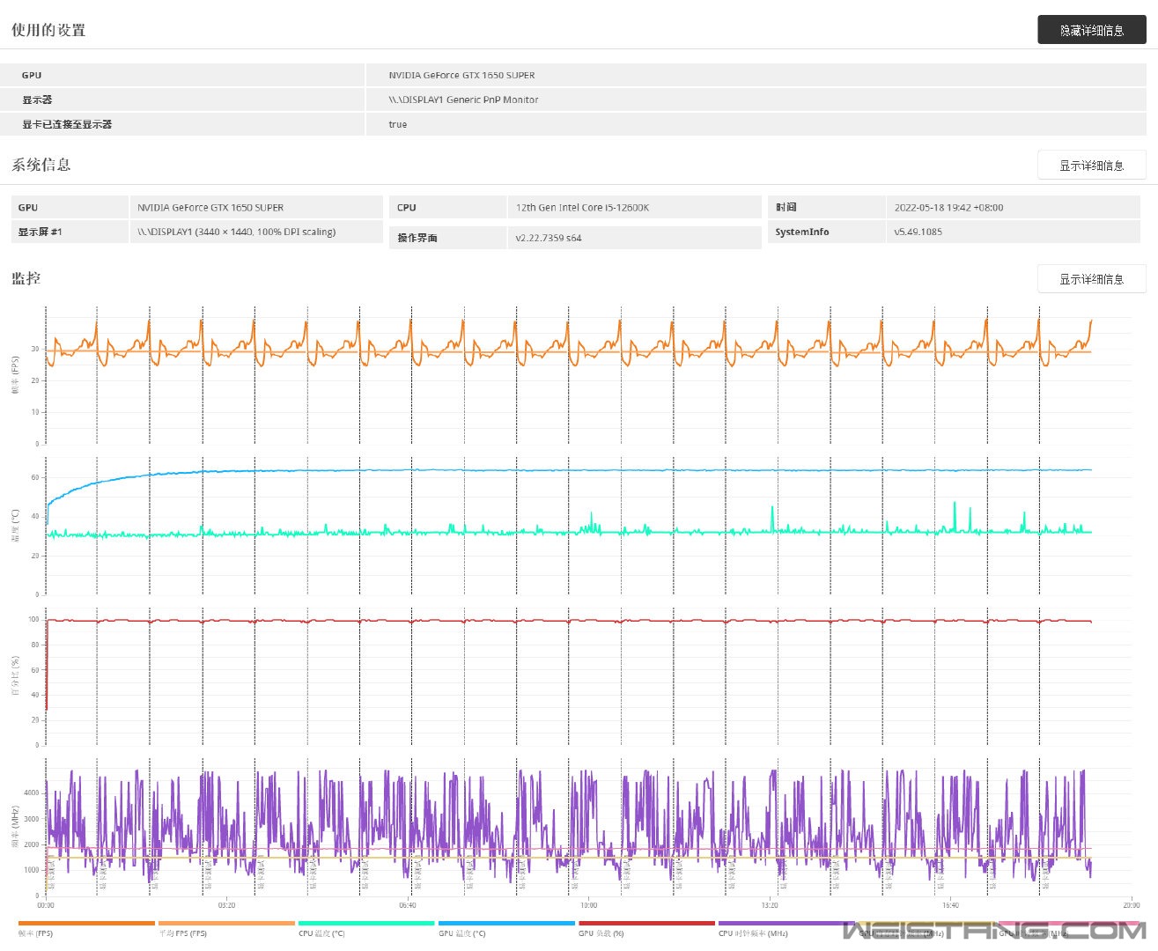Click the 显示器 row label
The width and height of the screenshot is (1158, 951).
[x=37, y=100]
